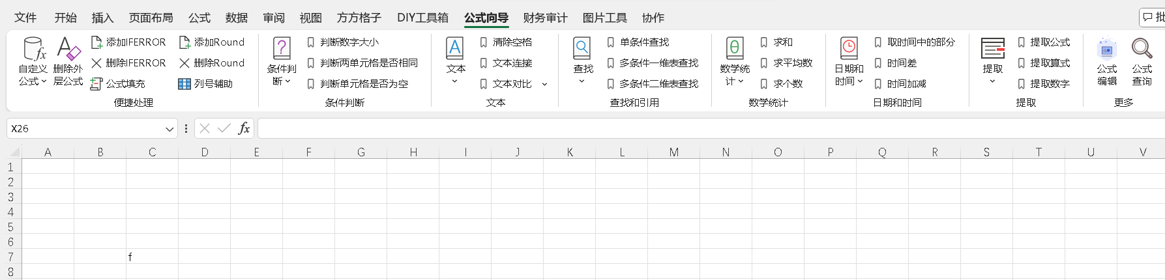Click the 数学统计 icon

click(x=735, y=49)
